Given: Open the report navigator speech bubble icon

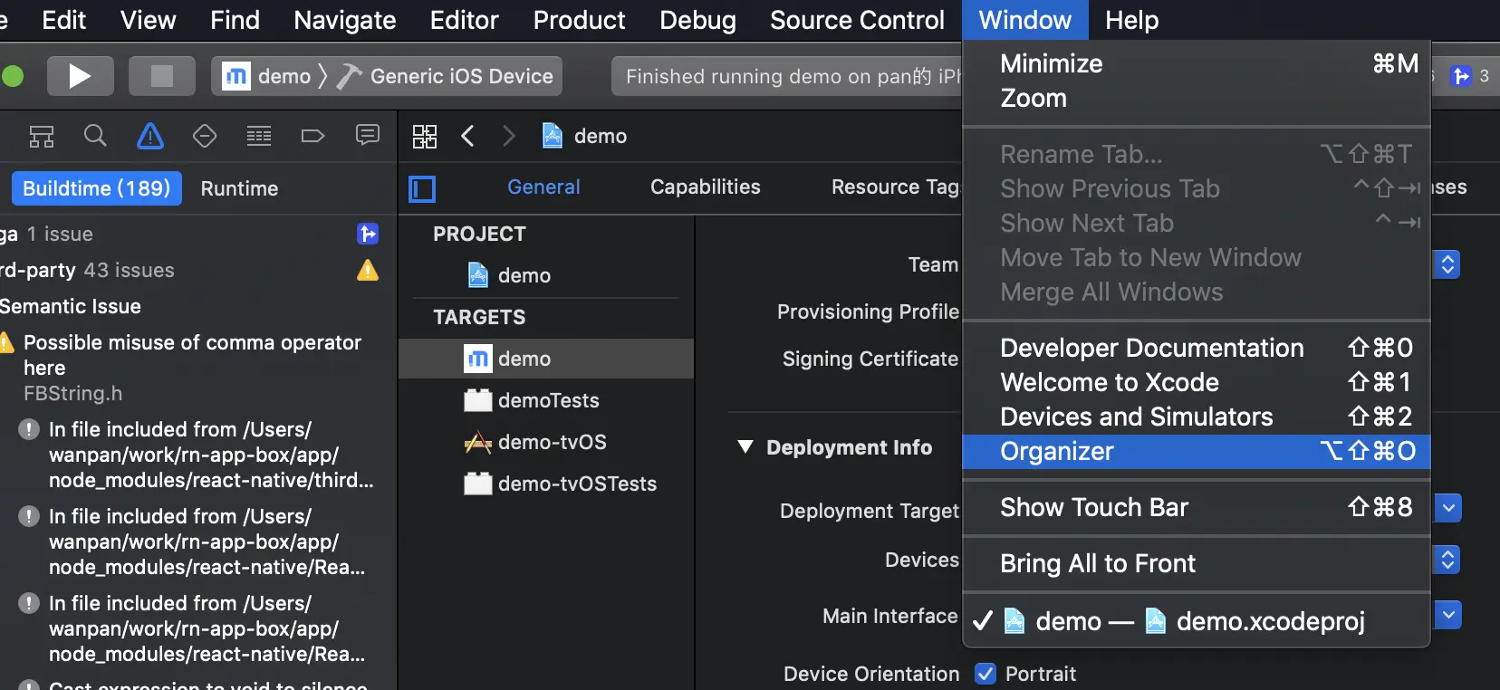Looking at the screenshot, I should pyautogui.click(x=367, y=137).
